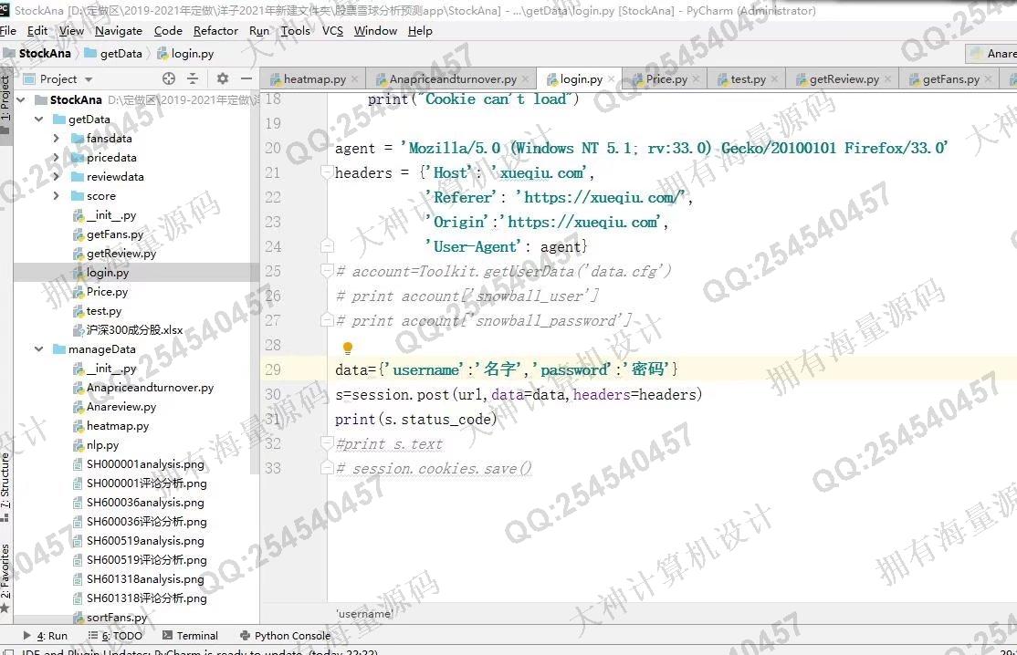Click the locate/scroll-from-source target icon

click(169, 78)
